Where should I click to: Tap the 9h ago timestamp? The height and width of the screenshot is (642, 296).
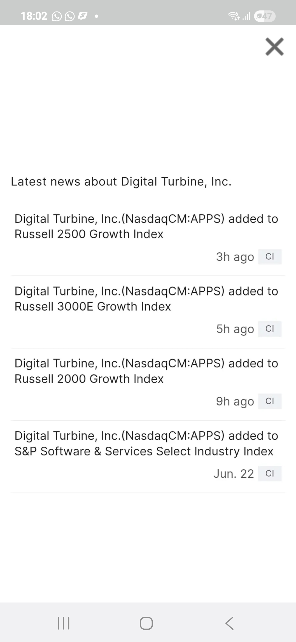click(x=235, y=402)
